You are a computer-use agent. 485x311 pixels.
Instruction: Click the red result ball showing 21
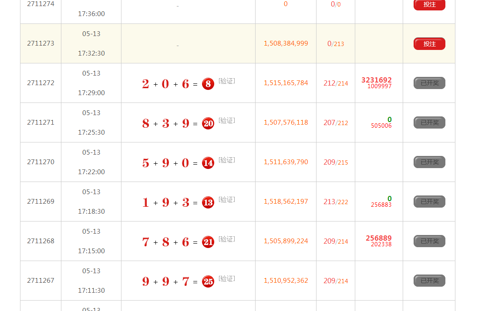point(208,242)
